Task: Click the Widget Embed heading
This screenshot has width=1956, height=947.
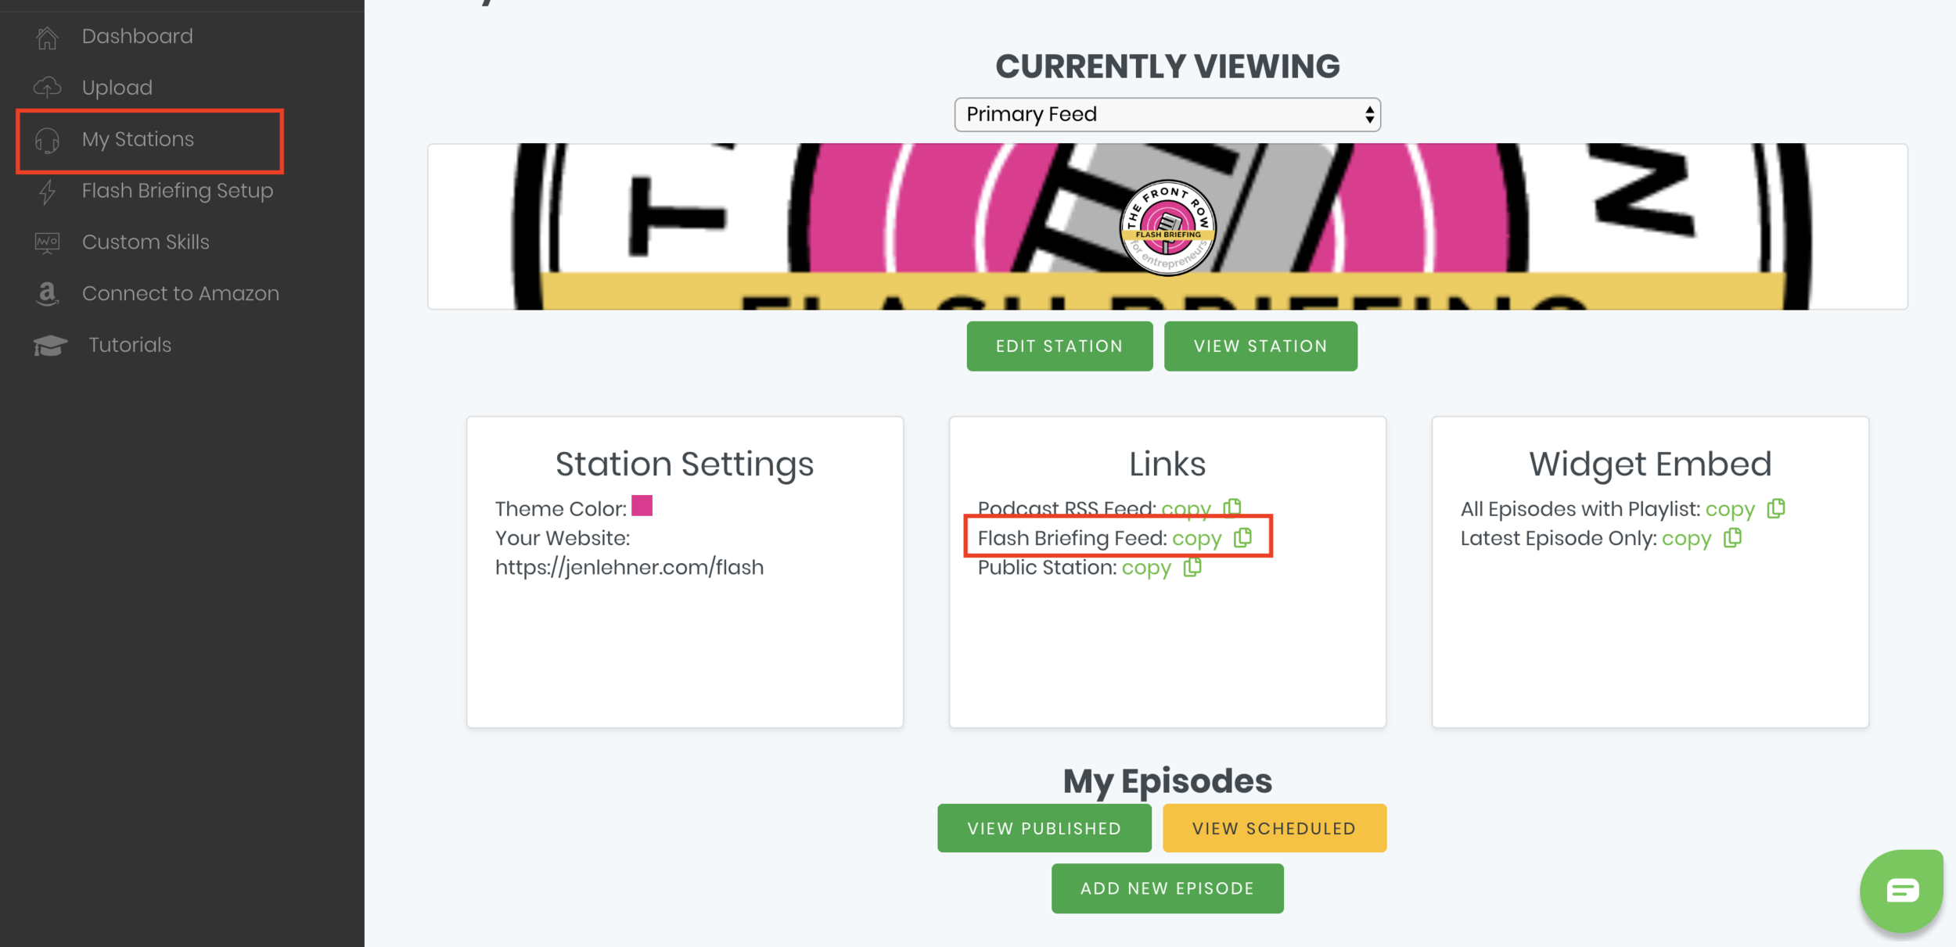Action: pyautogui.click(x=1650, y=464)
